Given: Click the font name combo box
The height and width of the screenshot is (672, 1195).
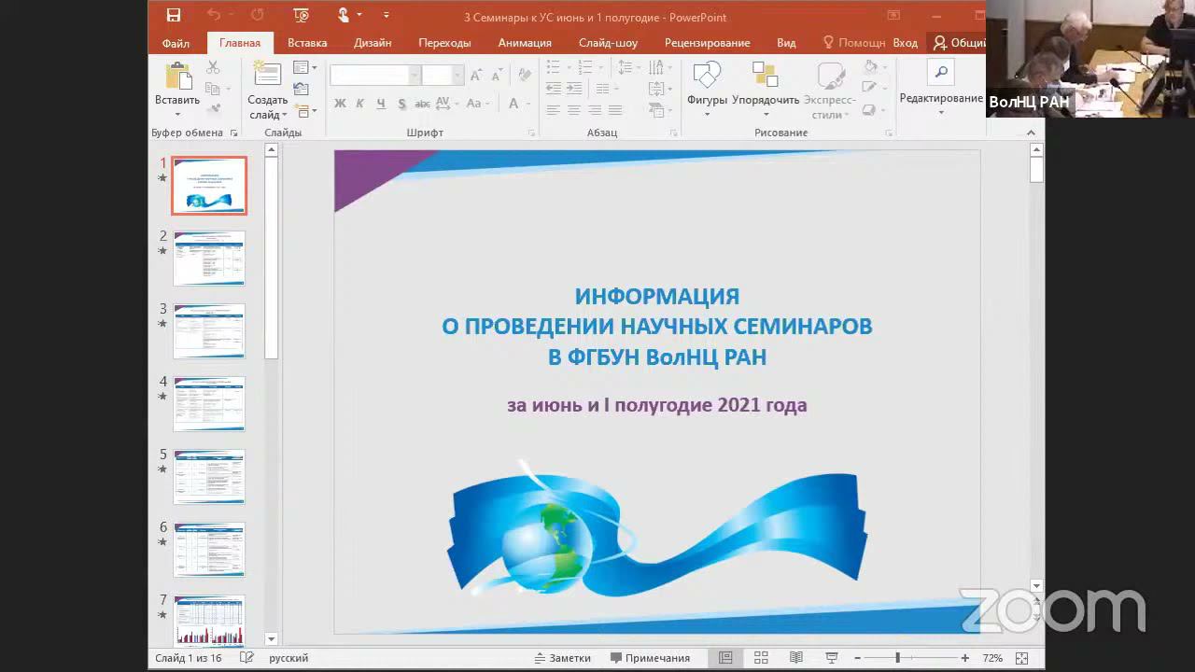Looking at the screenshot, I should tap(375, 76).
